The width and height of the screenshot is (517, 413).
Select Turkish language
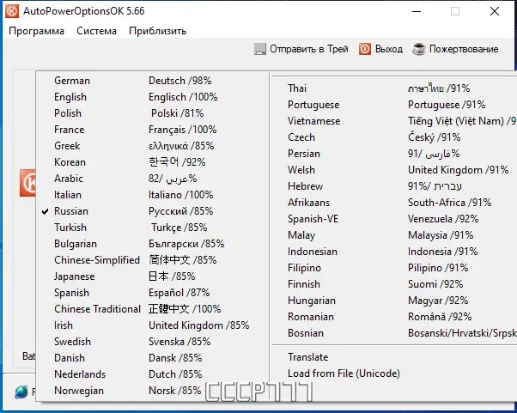pos(153,228)
